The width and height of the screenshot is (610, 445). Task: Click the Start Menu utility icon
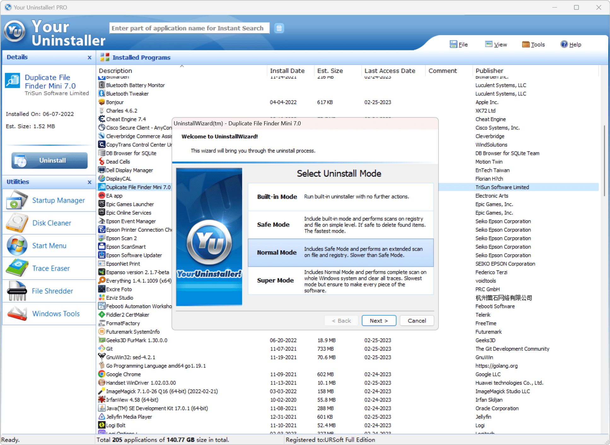coord(16,245)
